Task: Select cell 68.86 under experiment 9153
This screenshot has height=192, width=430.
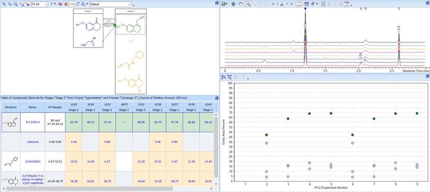Action: pyautogui.click(x=141, y=122)
